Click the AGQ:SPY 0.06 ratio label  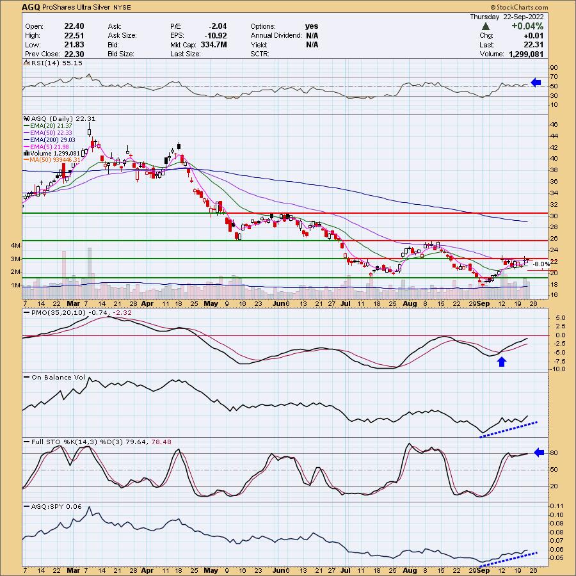coord(56,507)
